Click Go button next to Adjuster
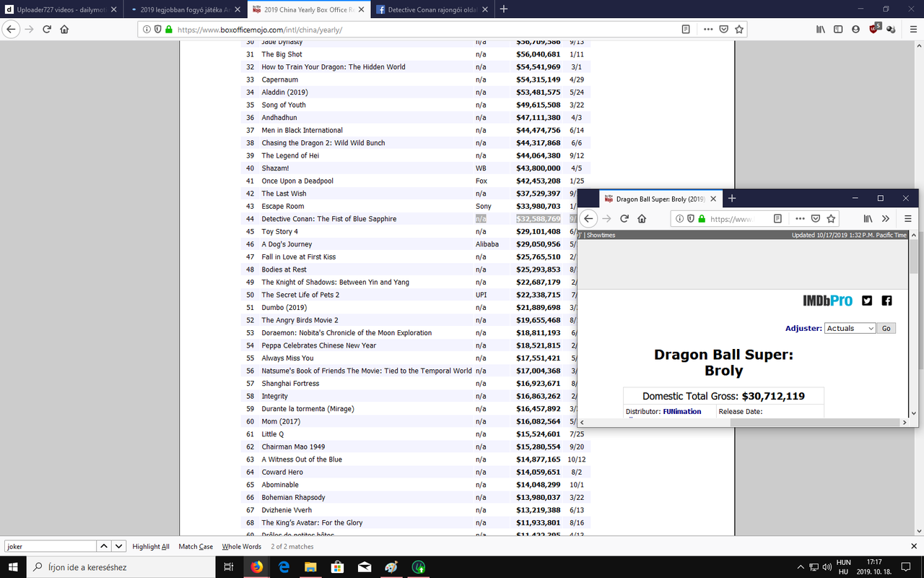The width and height of the screenshot is (924, 578). [x=886, y=328]
